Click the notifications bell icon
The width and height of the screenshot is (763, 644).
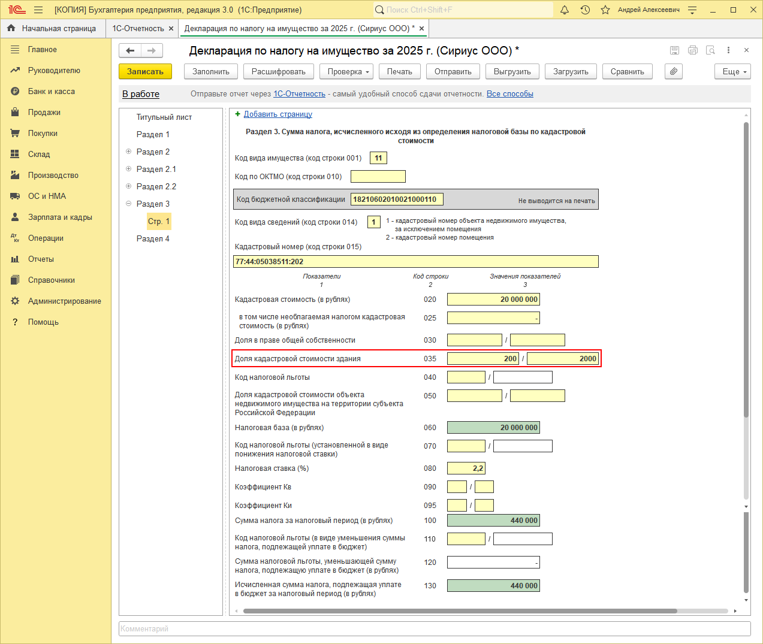click(565, 10)
